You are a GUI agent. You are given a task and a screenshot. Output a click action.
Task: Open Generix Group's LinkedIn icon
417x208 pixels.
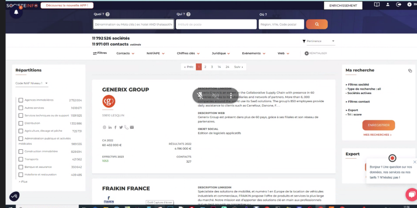[x=110, y=128]
